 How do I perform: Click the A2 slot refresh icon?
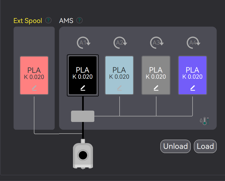tap(120, 43)
